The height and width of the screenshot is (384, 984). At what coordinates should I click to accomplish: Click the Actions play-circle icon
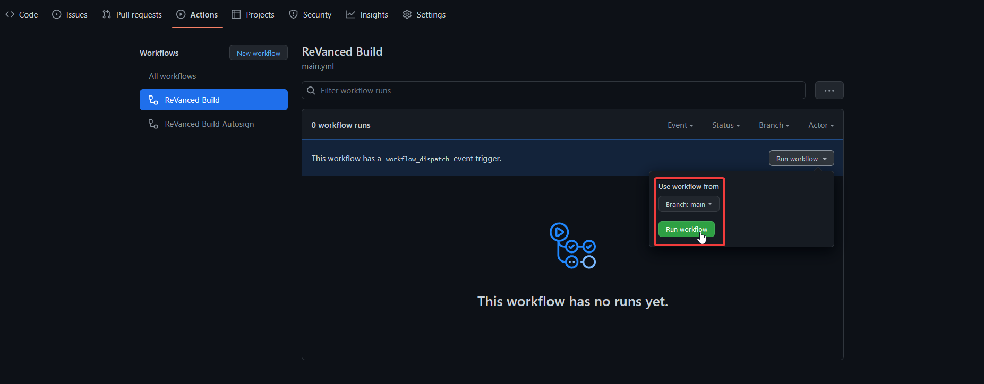pyautogui.click(x=181, y=14)
